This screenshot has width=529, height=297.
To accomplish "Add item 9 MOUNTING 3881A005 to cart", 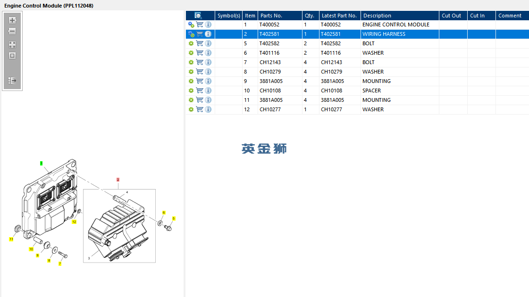I will coord(200,81).
